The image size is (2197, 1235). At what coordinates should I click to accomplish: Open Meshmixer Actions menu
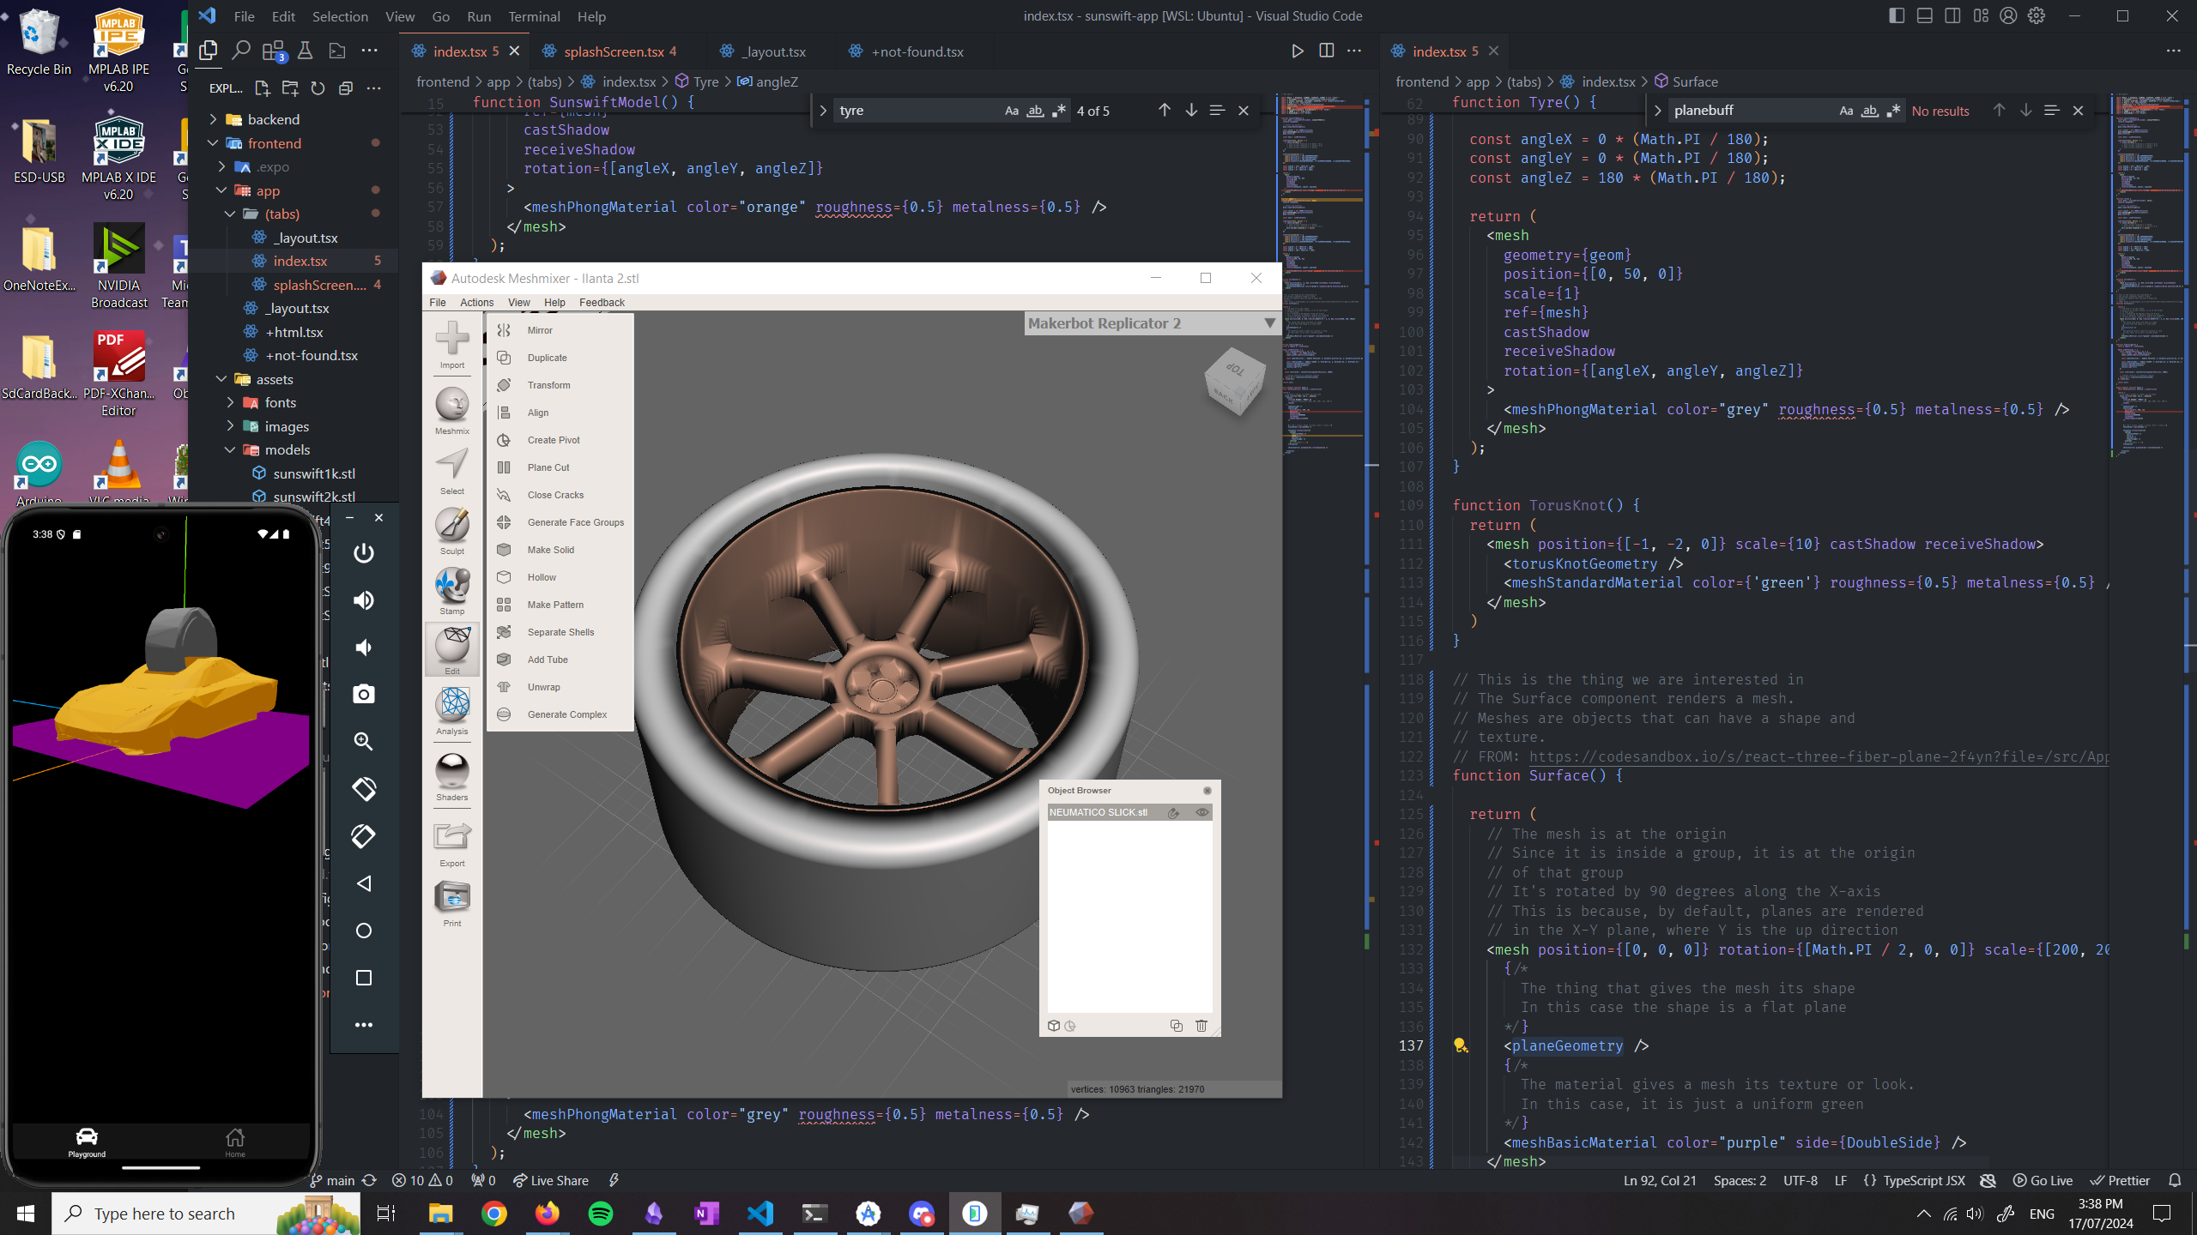click(476, 302)
